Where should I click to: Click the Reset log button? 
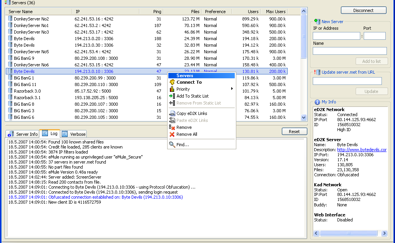point(294,131)
